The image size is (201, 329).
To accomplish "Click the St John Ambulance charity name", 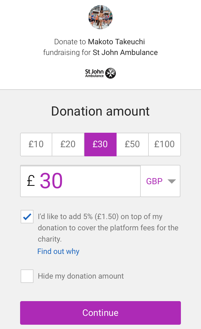I will click(125, 52).
